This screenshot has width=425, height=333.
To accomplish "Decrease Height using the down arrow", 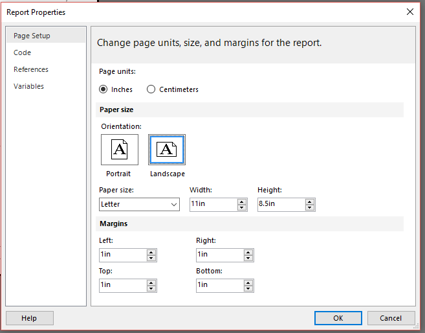I will coord(310,207).
